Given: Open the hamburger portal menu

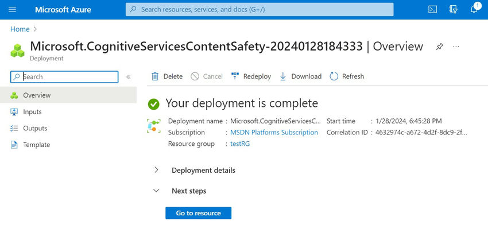Looking at the screenshot, I should pos(13,9).
